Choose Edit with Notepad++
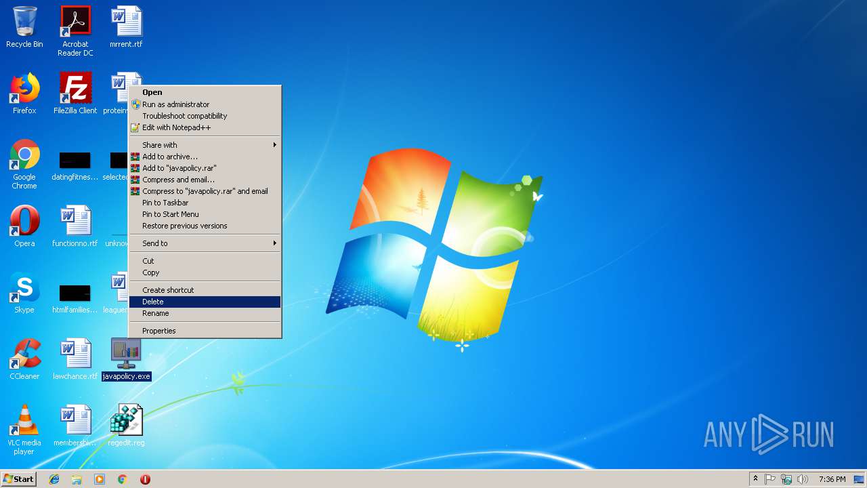Viewport: 867px width, 488px height. [x=205, y=127]
